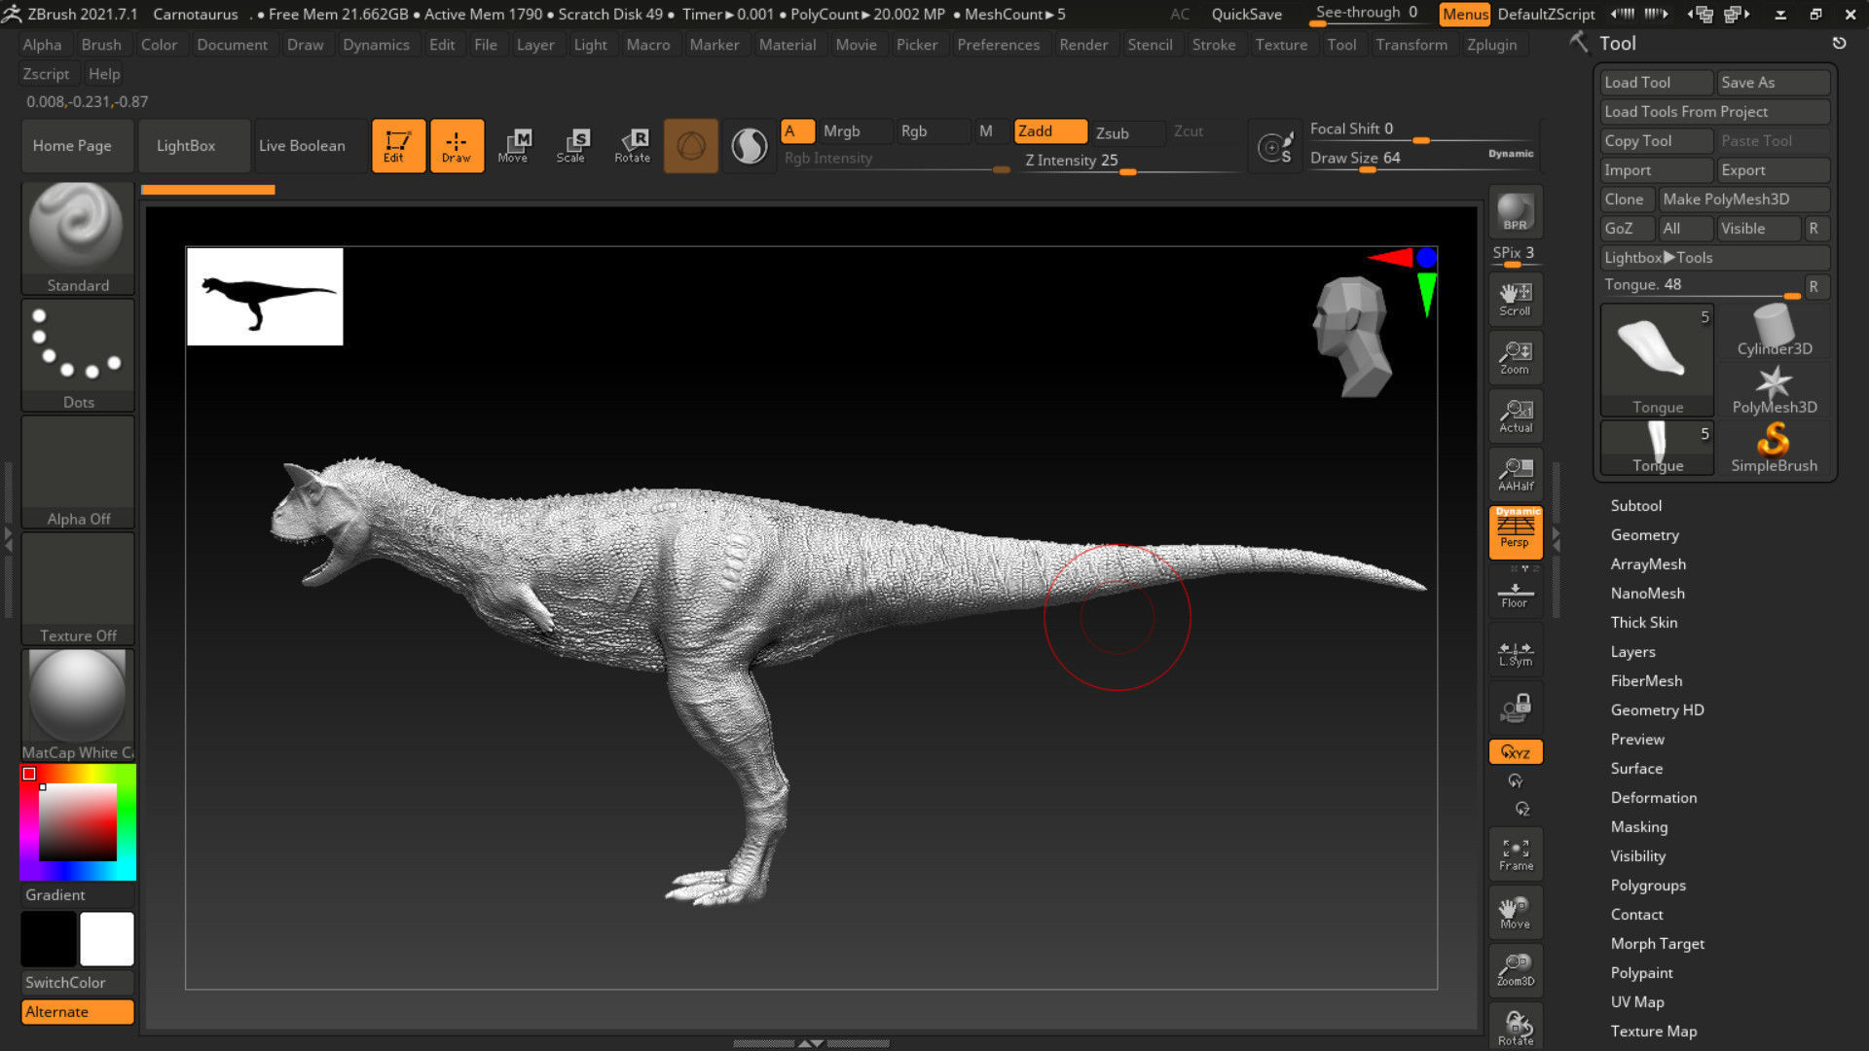Open the Brush menu
Viewport: 1869px width, 1051px height.
coord(101,45)
